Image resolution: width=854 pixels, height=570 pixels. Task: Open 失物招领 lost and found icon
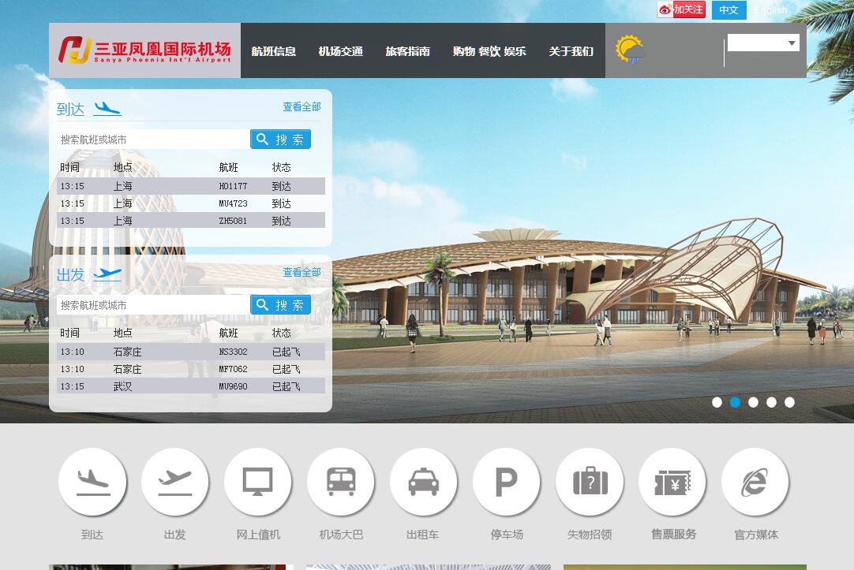click(x=590, y=482)
